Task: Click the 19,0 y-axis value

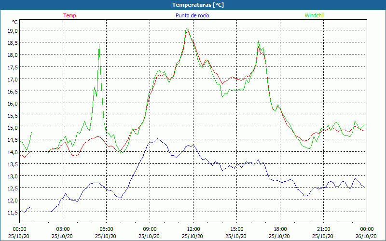Action: pos(13,31)
